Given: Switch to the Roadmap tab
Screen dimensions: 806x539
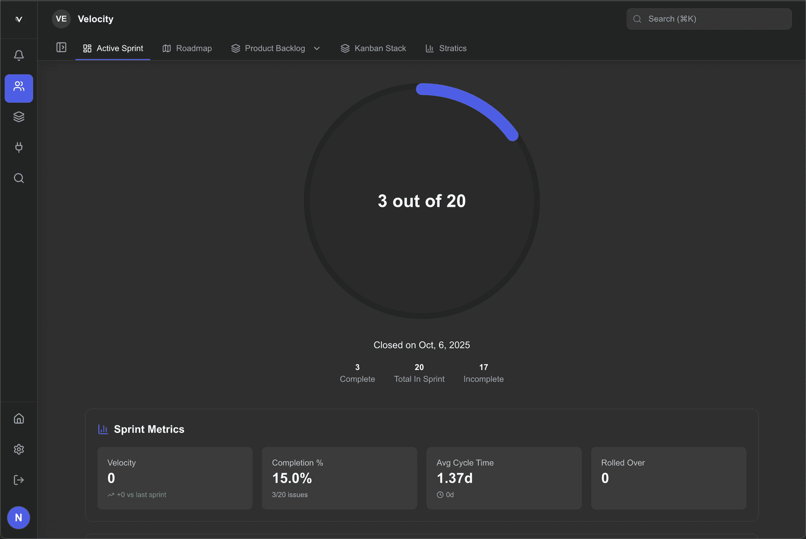Looking at the screenshot, I should click(187, 49).
